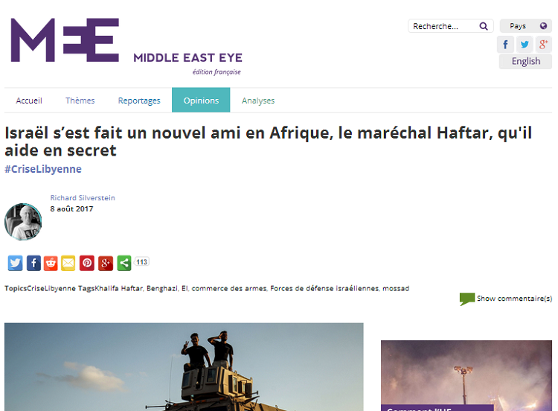
Task: Follow the #CriseLibyenne hashtag link
Action: pos(43,169)
